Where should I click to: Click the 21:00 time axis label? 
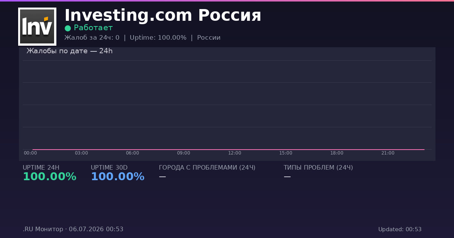[x=388, y=153]
